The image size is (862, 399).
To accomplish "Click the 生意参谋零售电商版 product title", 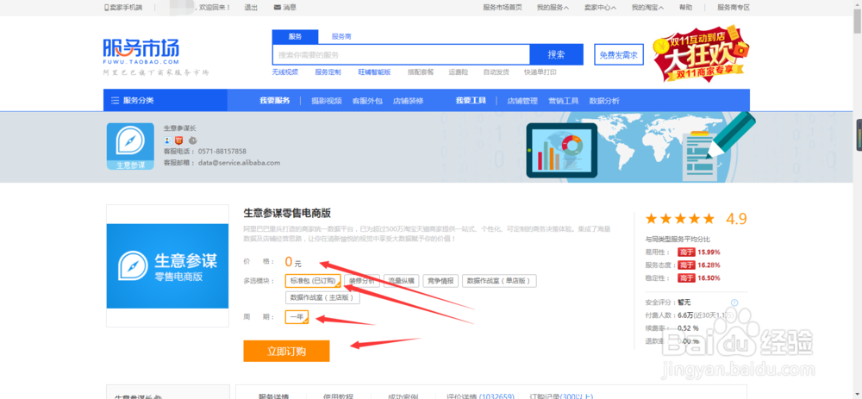I will click(287, 213).
